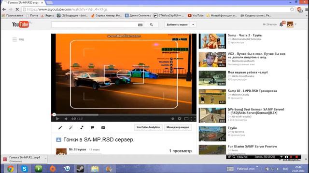Open the YouTube bookmark
This screenshot has height=173, width=309.
click(196, 15)
